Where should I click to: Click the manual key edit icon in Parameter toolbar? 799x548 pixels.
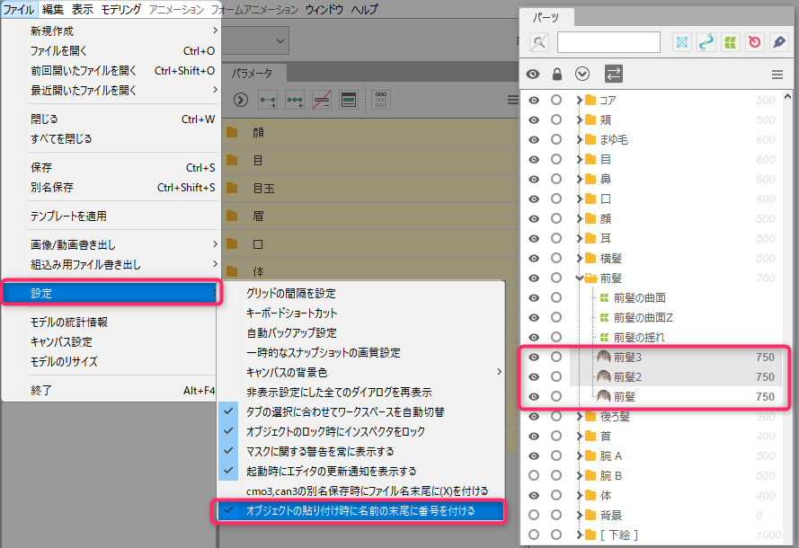(349, 100)
